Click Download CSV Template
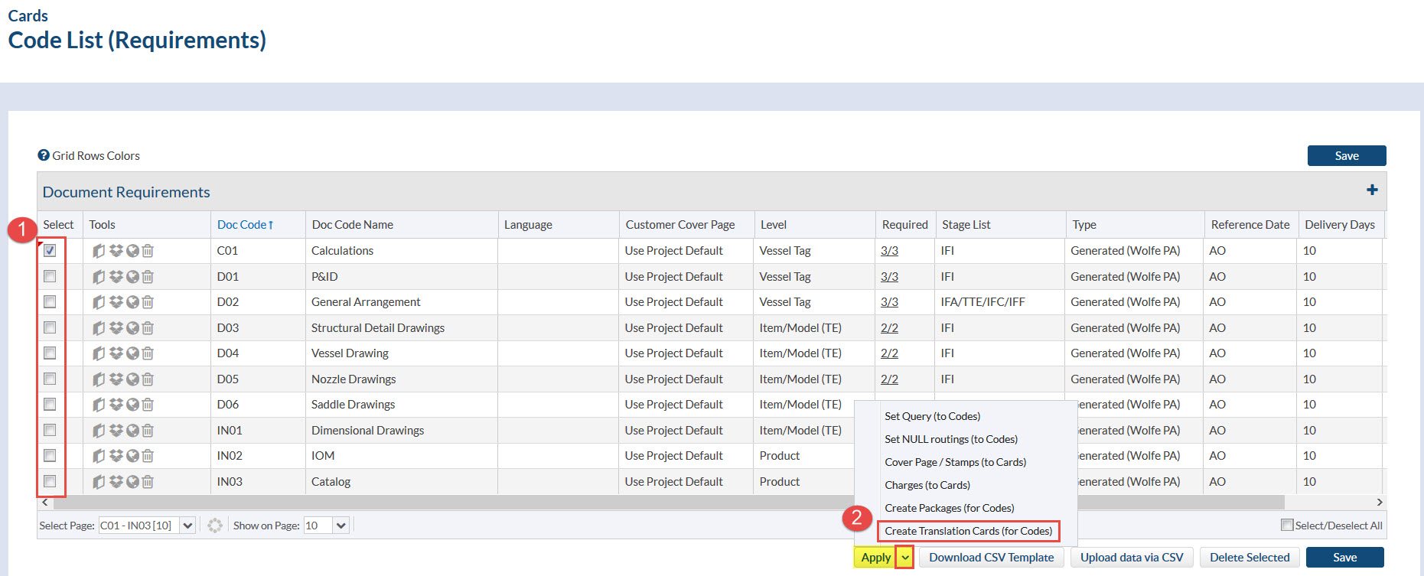Screen dimensions: 1424x576 [991, 558]
